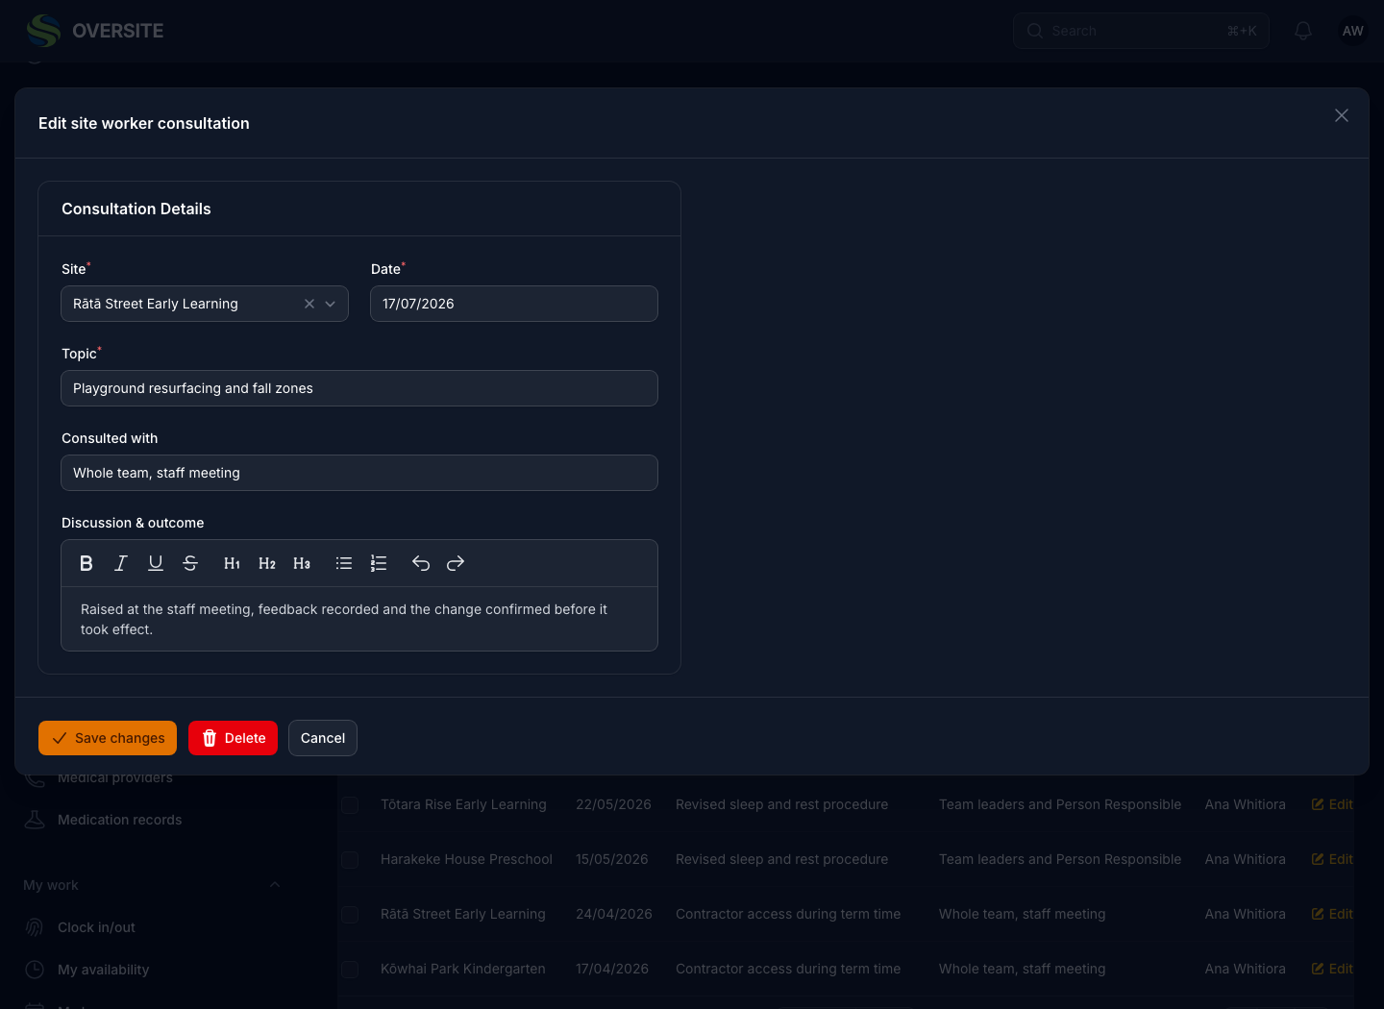This screenshot has height=1009, width=1384.
Task: Open the AW user avatar menu
Action: pyautogui.click(x=1353, y=31)
